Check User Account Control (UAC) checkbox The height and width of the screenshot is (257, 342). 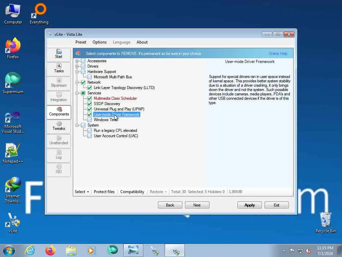pyautogui.click(x=90, y=136)
